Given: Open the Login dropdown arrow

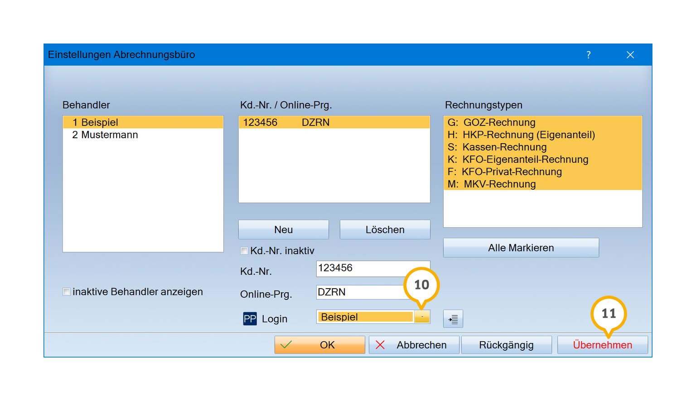Looking at the screenshot, I should click(x=422, y=317).
